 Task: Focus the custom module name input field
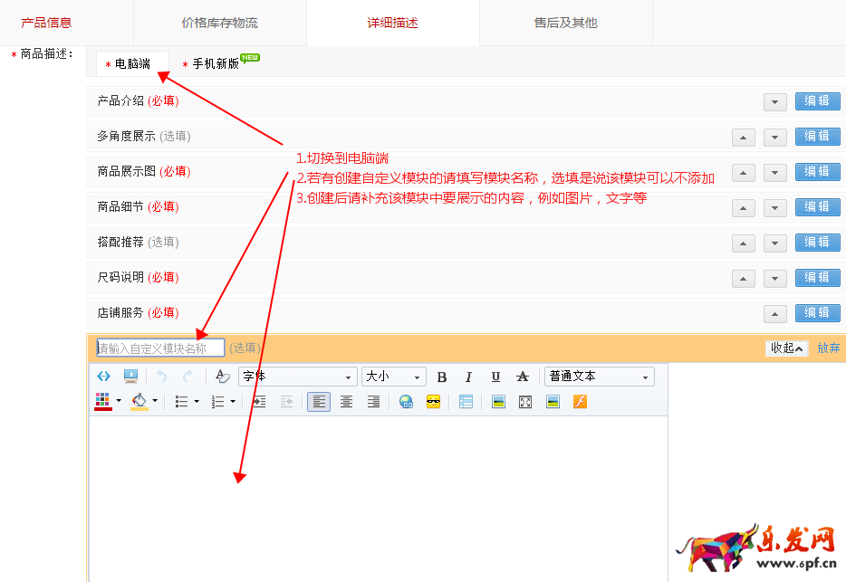(160, 348)
